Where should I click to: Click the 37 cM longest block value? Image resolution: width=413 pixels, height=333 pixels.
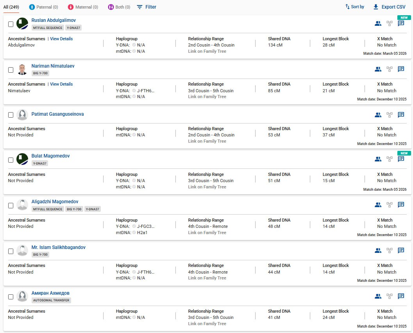(x=329, y=135)
